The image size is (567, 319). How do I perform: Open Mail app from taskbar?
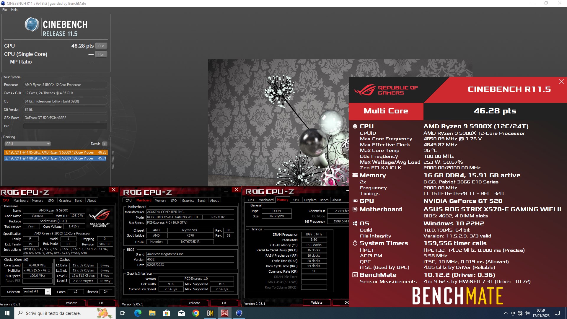[x=181, y=313]
